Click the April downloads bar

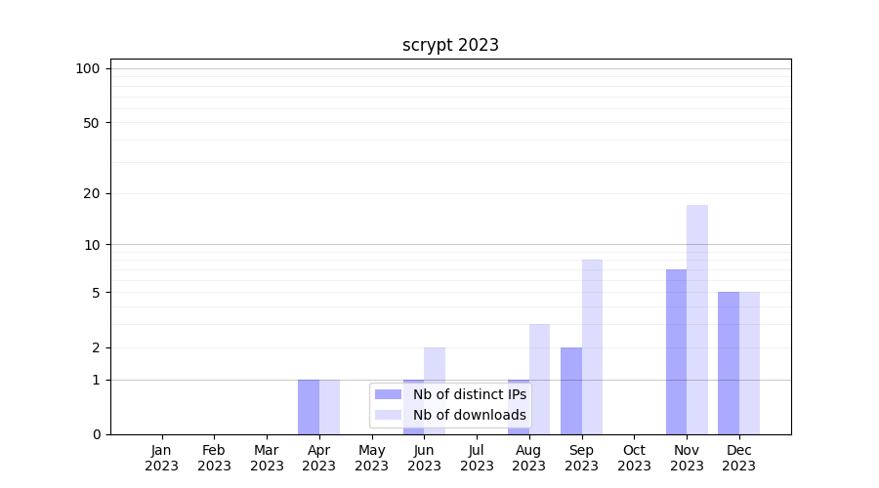[329, 406]
